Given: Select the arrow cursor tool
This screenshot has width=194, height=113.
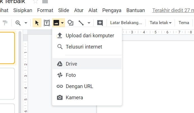Looking at the screenshot, I should (37, 23).
